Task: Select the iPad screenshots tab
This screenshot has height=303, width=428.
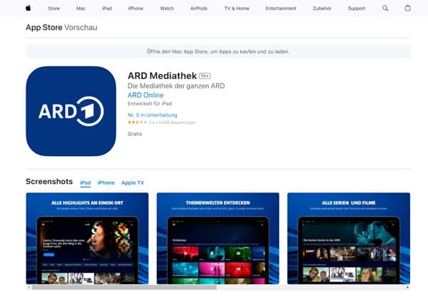Action: tap(85, 183)
